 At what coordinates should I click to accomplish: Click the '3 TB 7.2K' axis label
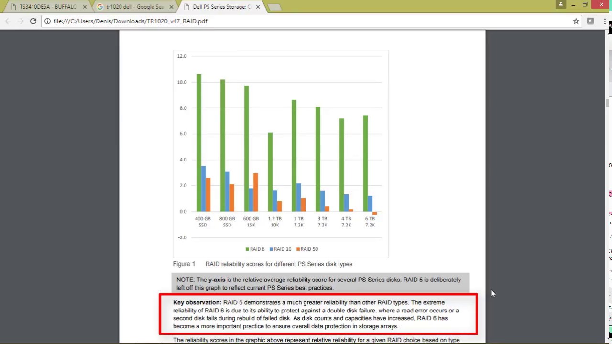tap(322, 222)
